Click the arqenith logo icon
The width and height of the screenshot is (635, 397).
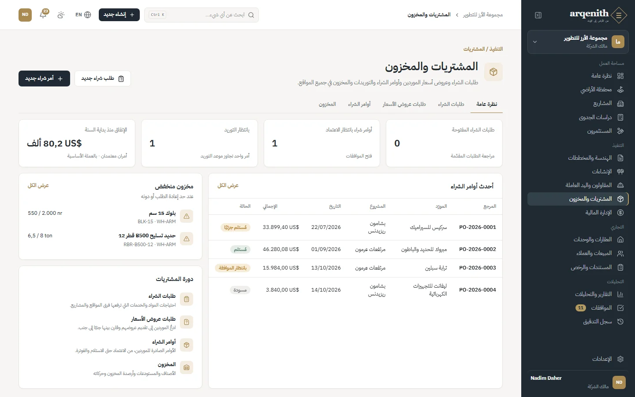pos(619,15)
